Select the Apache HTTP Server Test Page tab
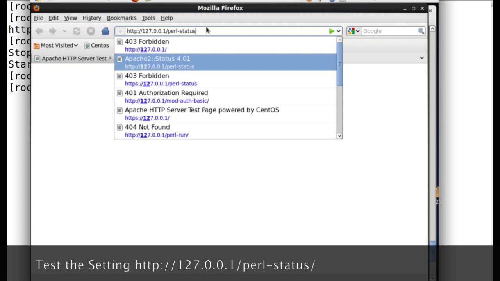Viewport: 500px width, 281px height. (x=74, y=59)
